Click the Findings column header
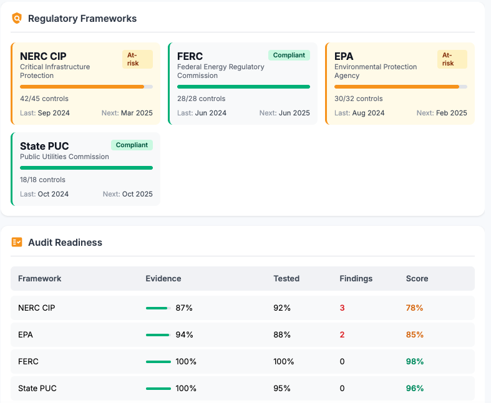 coord(356,278)
